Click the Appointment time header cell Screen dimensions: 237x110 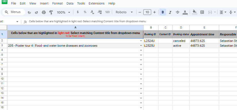coord(204,34)
